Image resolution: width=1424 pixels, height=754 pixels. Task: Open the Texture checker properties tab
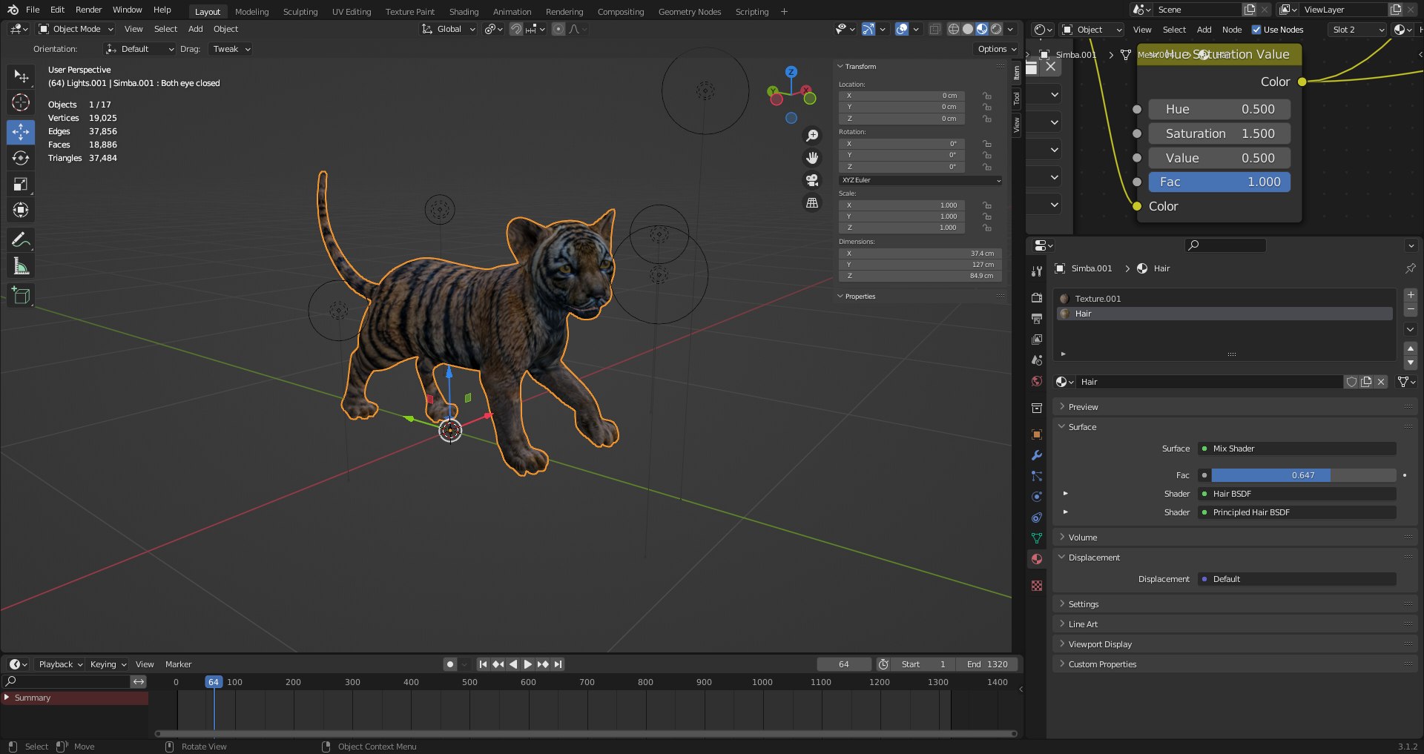click(x=1037, y=586)
